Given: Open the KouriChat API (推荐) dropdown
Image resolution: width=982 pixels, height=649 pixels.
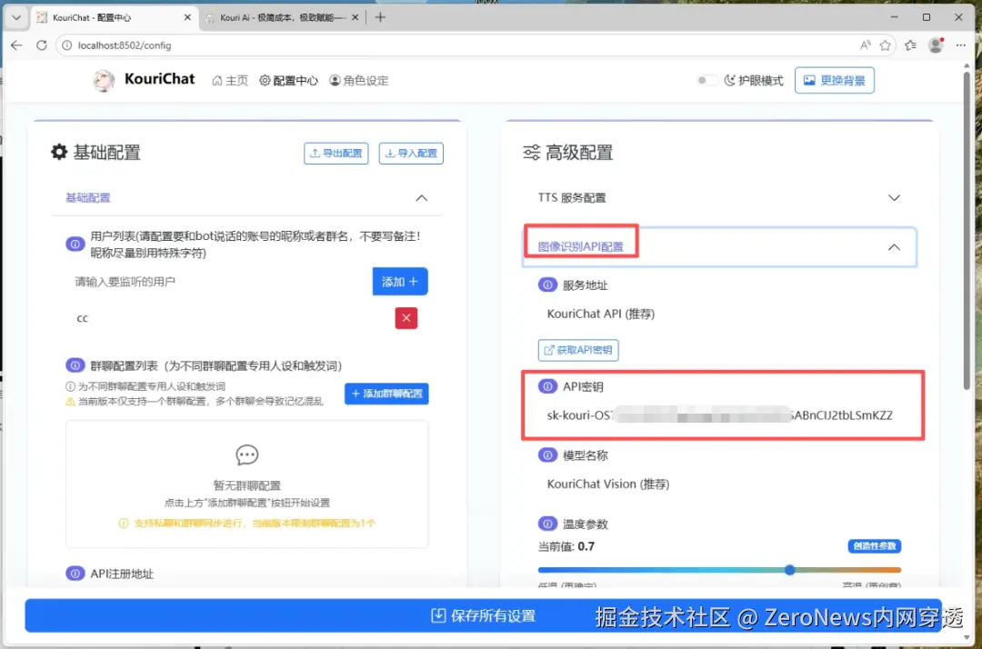Looking at the screenshot, I should (x=719, y=314).
